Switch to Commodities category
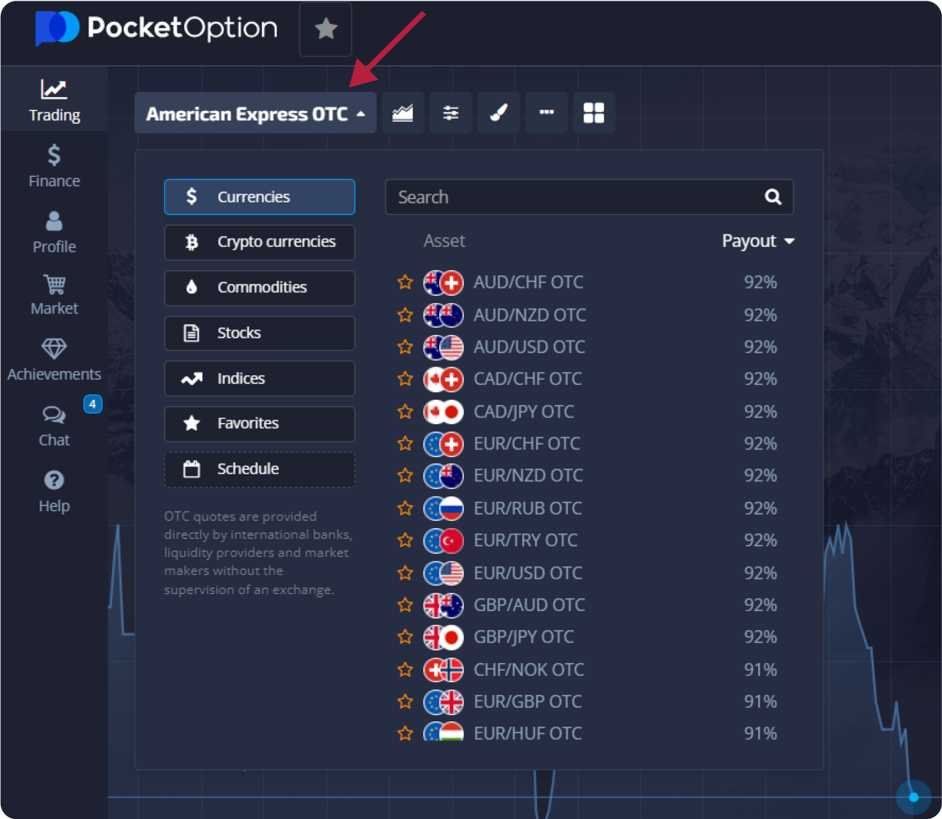The image size is (942, 819). [x=260, y=287]
